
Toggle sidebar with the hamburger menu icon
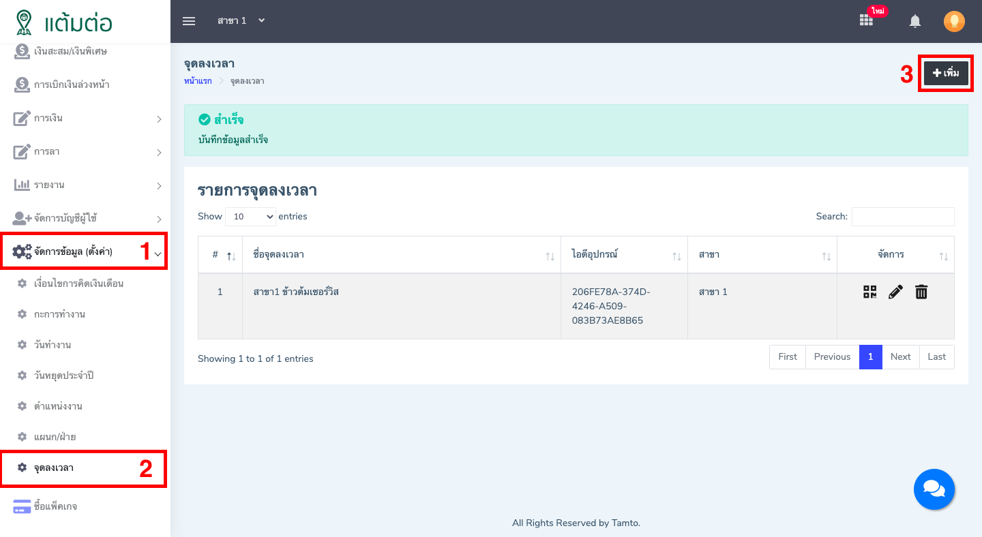[189, 21]
